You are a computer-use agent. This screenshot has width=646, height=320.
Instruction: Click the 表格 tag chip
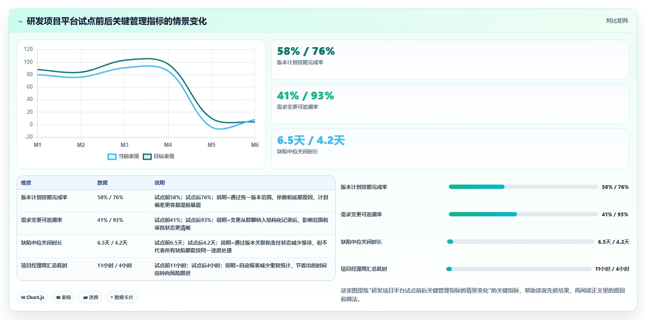coord(63,297)
